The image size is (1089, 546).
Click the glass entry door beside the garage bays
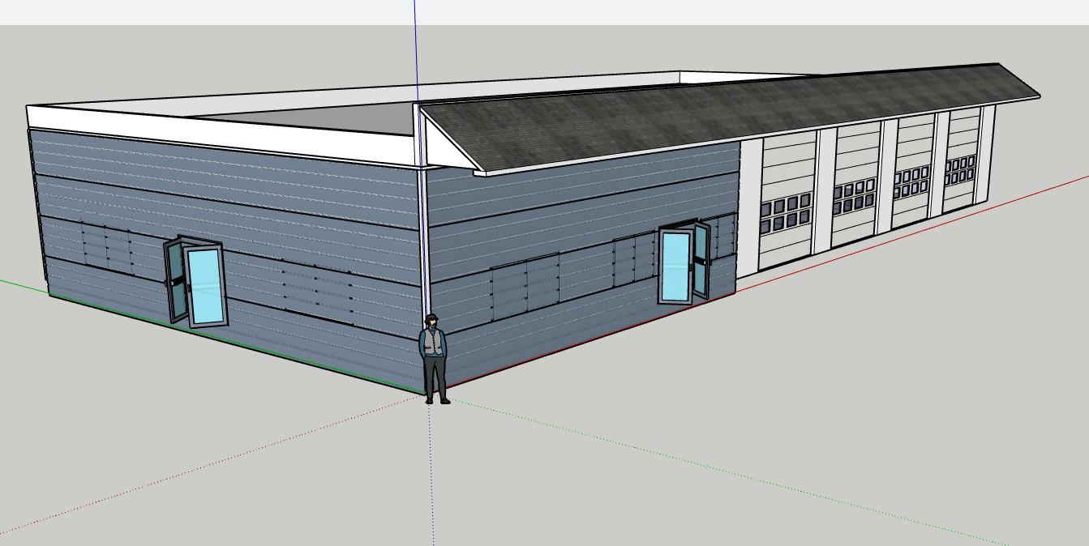tap(675, 267)
